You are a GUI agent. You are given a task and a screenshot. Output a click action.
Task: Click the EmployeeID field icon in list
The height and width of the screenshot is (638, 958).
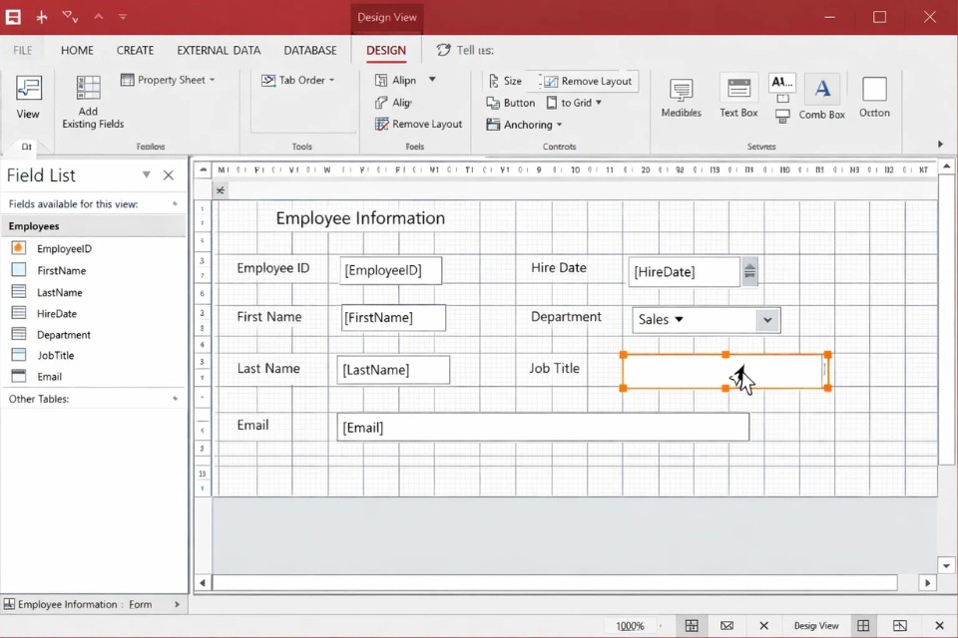(x=18, y=248)
